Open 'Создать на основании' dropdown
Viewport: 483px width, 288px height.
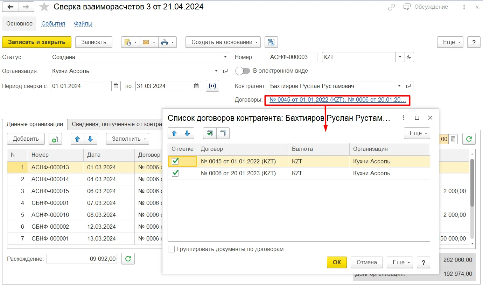coord(223,42)
